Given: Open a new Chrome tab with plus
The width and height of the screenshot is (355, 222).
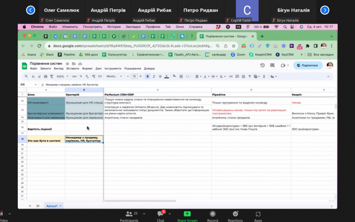Looking at the screenshot, I should click(x=262, y=36).
